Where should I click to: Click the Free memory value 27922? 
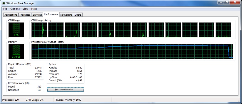tap(38, 77)
